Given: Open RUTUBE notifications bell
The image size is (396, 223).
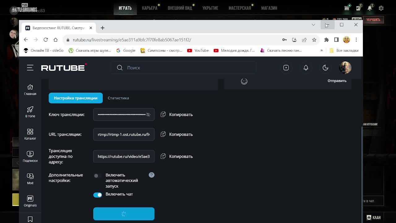Looking at the screenshot, I should pyautogui.click(x=306, y=68).
